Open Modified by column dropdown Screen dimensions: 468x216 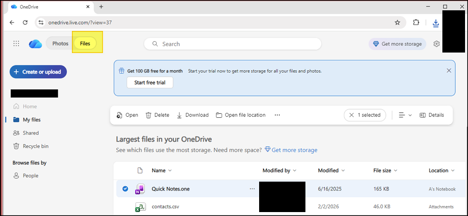[279, 170]
